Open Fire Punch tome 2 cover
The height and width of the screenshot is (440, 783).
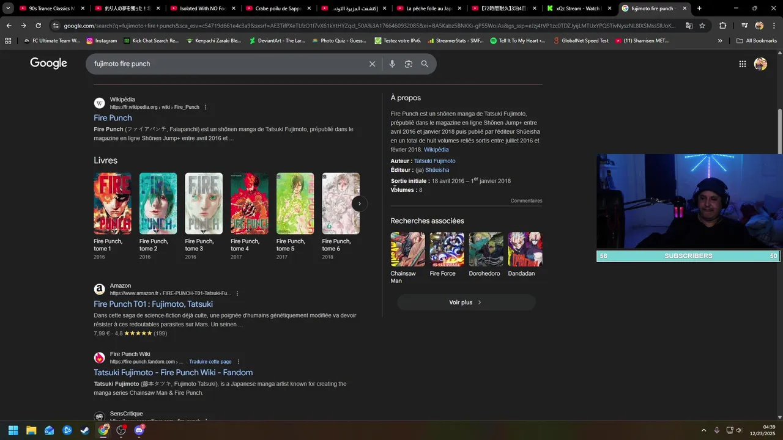(x=158, y=204)
